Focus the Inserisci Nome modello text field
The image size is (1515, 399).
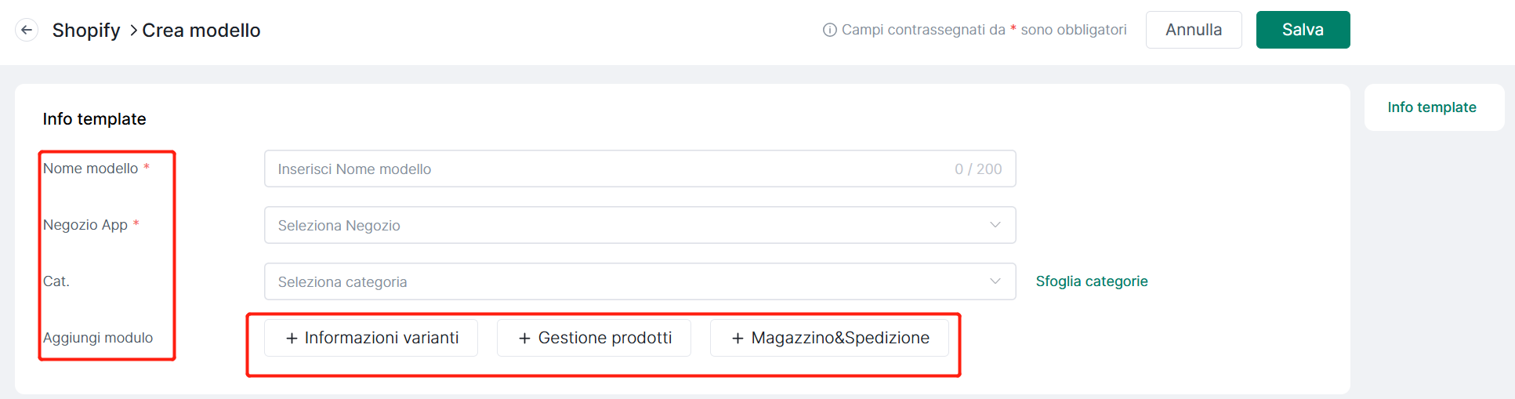click(640, 169)
